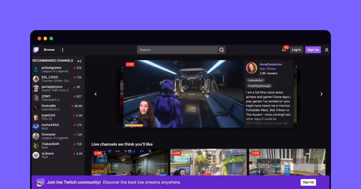Viewport: 361px width, 189px height.
Task: Click the user profile avatar in the top-right corner
Action: (327, 50)
